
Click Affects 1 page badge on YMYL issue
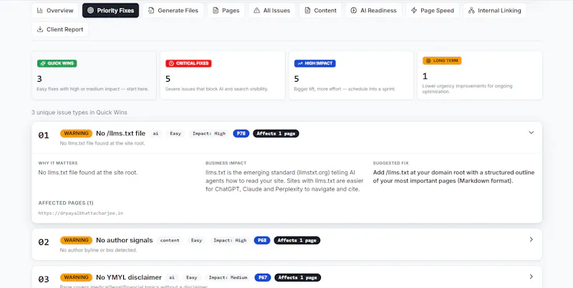pos(298,277)
